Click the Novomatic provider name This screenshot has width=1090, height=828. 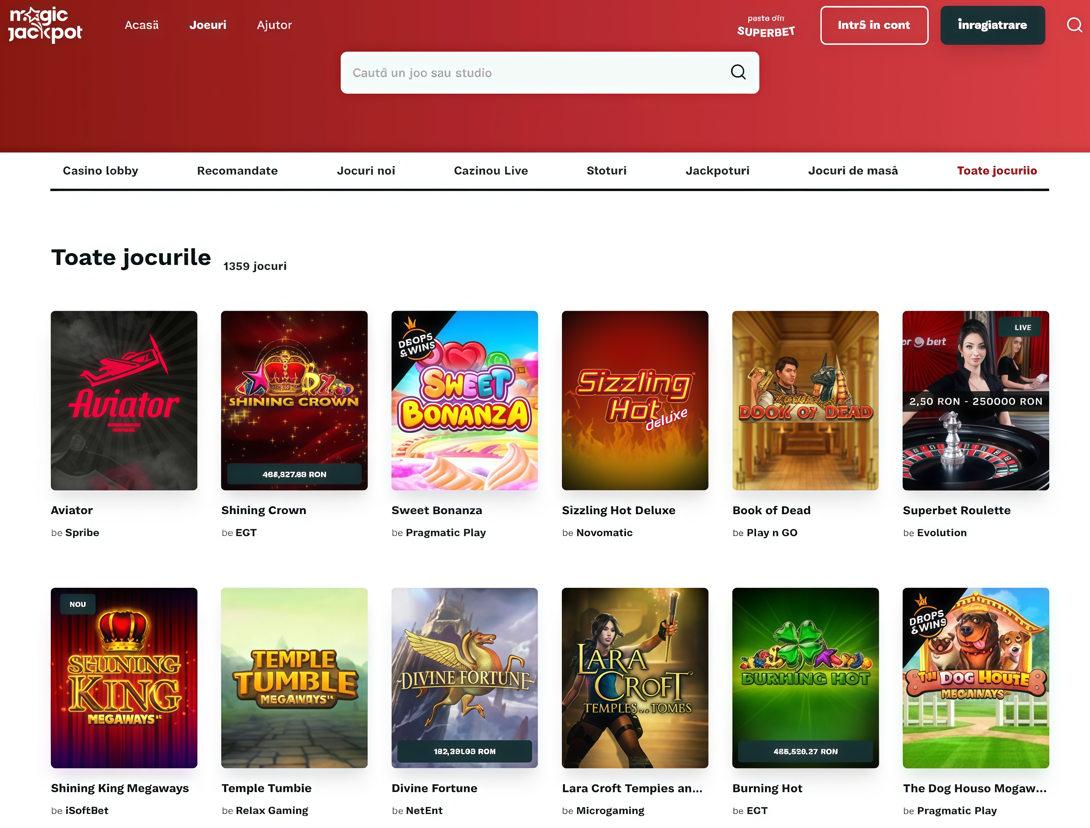pyautogui.click(x=605, y=533)
